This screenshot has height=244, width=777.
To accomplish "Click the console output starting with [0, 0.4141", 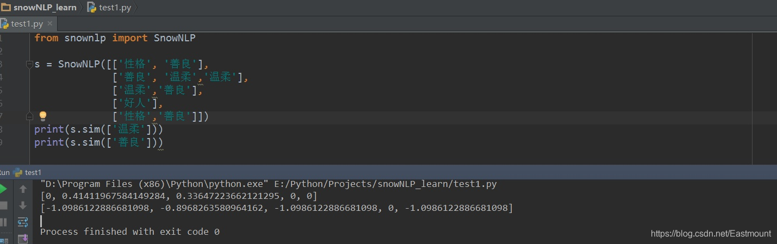I will click(179, 196).
